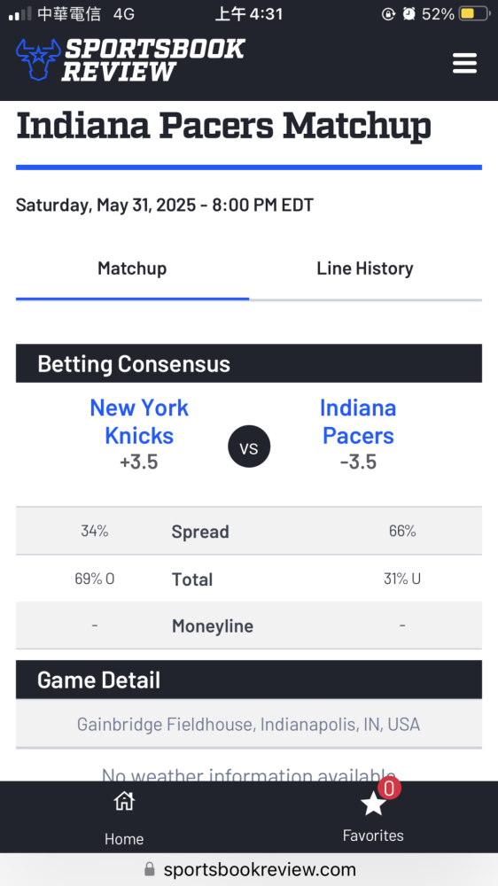Screen dimensions: 498x886
Task: Switch to the Line History tab
Action: pos(365,268)
